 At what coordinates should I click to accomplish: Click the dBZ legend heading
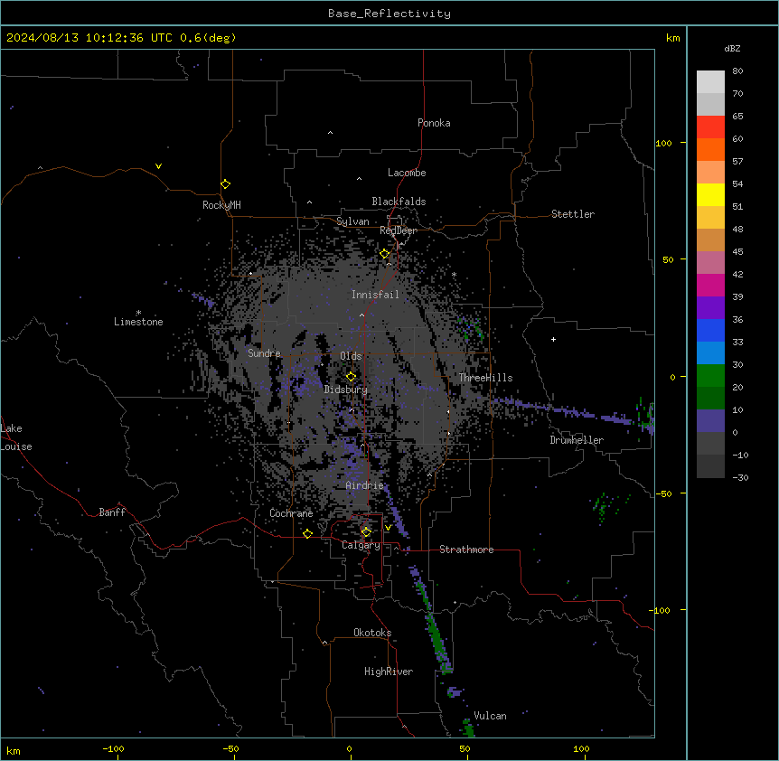(x=732, y=48)
